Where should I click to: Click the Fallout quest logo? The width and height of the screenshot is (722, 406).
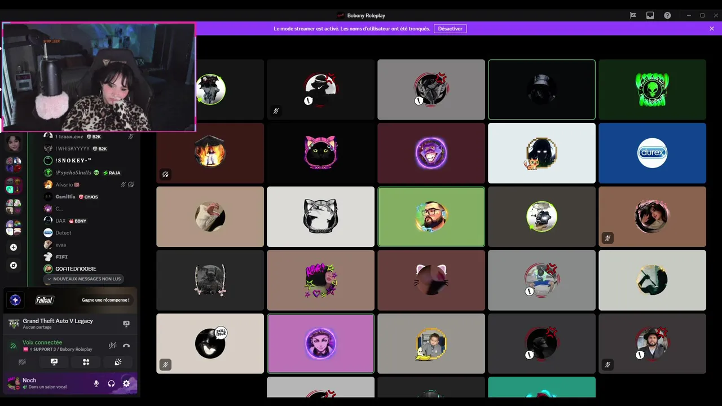point(45,300)
